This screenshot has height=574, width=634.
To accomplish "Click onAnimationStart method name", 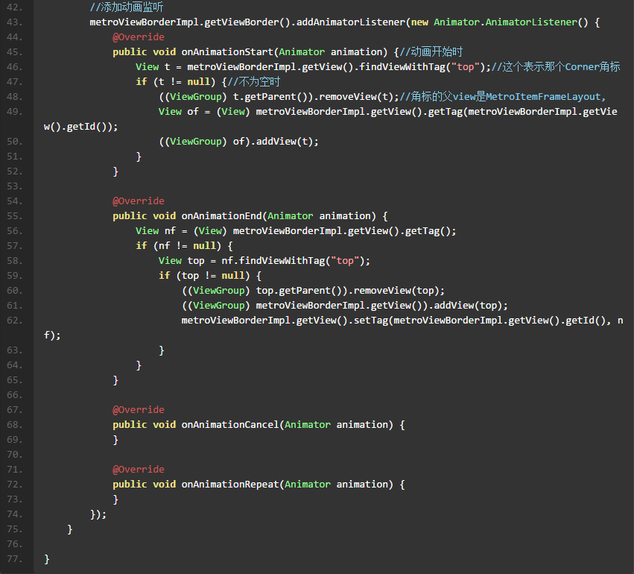I will pos(227,52).
